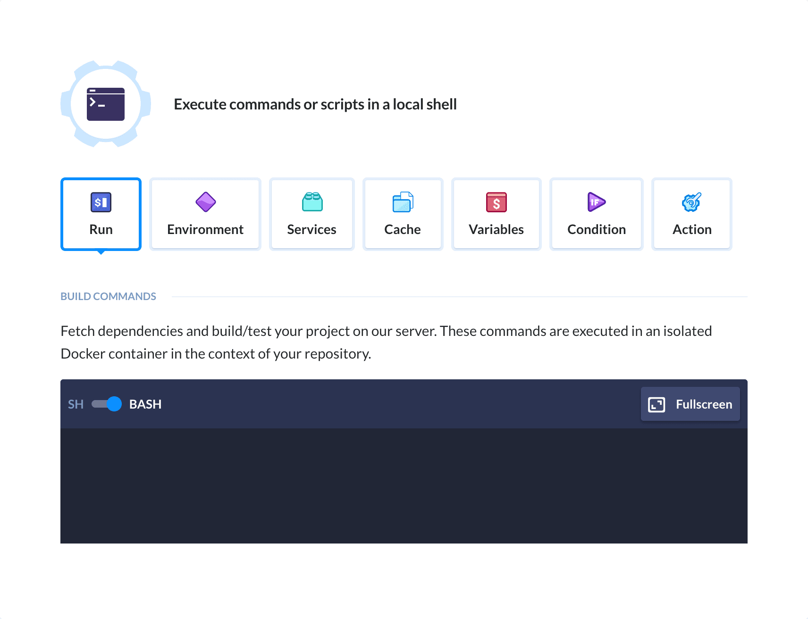Click the dollar-sign terminal icon on the Run tab
Viewport: 808px width, 619px height.
tap(101, 202)
